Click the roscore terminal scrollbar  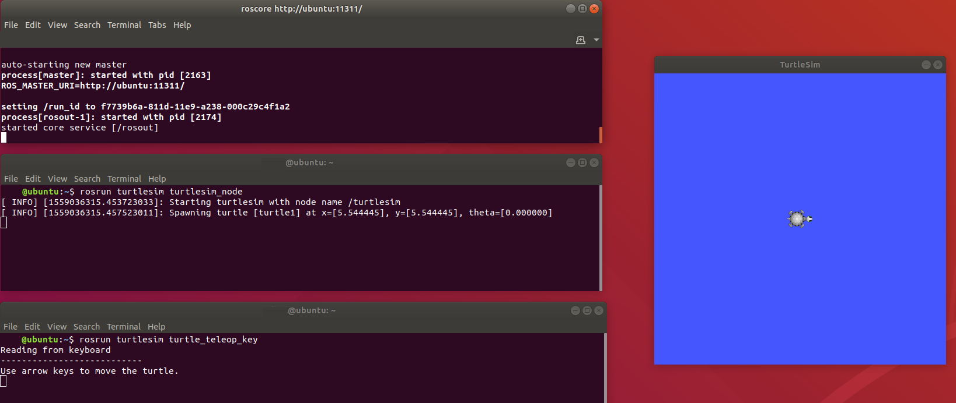601,135
